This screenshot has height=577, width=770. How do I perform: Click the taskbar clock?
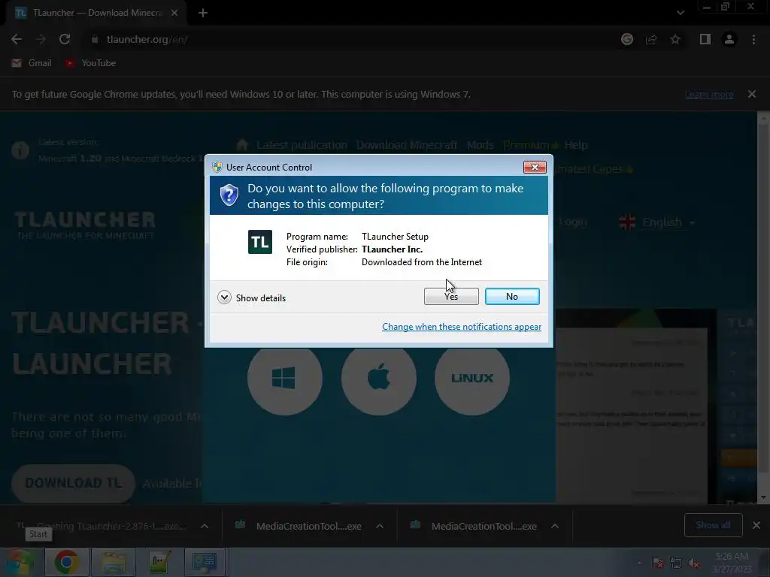(x=732, y=562)
